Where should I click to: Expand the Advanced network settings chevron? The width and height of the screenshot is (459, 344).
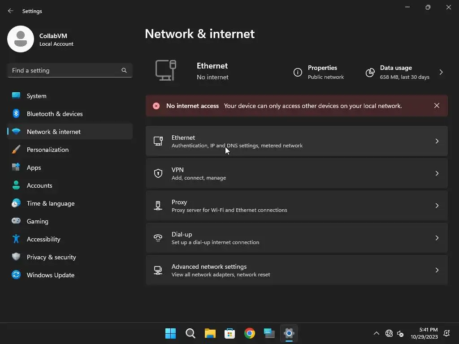[437, 270]
